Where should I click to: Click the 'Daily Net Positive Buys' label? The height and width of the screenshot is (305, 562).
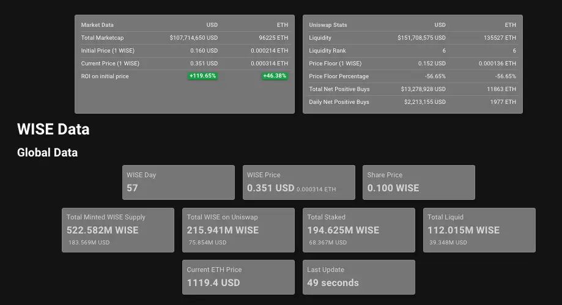pos(339,102)
